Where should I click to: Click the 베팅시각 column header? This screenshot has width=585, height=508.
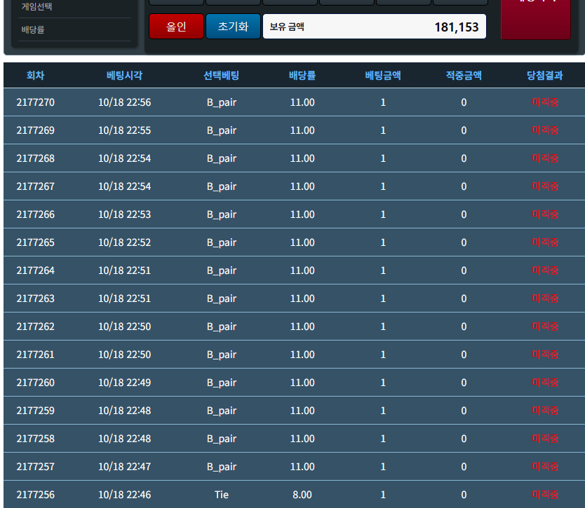[x=125, y=75]
